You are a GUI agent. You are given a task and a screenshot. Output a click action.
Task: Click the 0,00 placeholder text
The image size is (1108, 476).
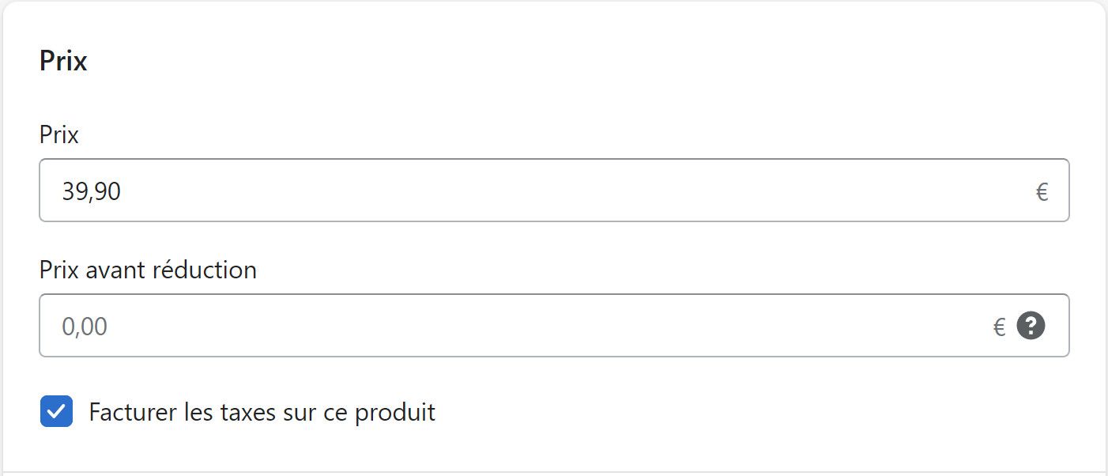85,327
